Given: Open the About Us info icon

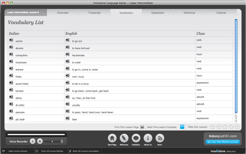Looking at the screenshot, I should (148, 138).
